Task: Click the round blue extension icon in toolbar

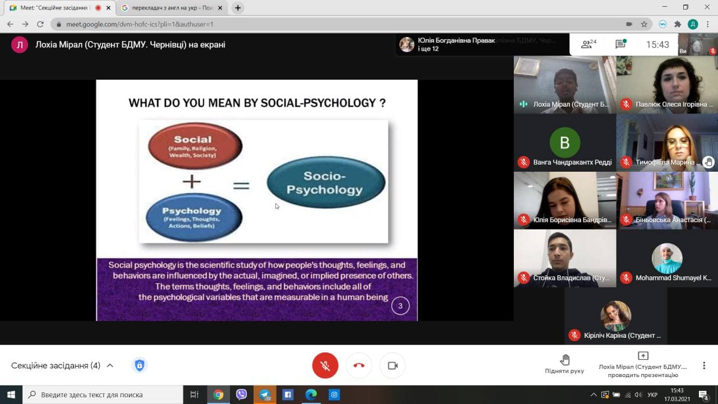Action: 663,24
